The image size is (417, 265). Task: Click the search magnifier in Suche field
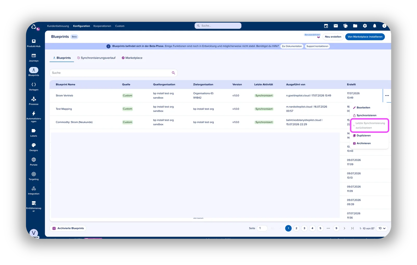173,73
